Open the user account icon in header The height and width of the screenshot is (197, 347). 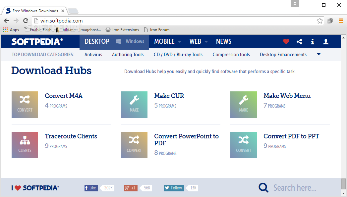point(326,41)
